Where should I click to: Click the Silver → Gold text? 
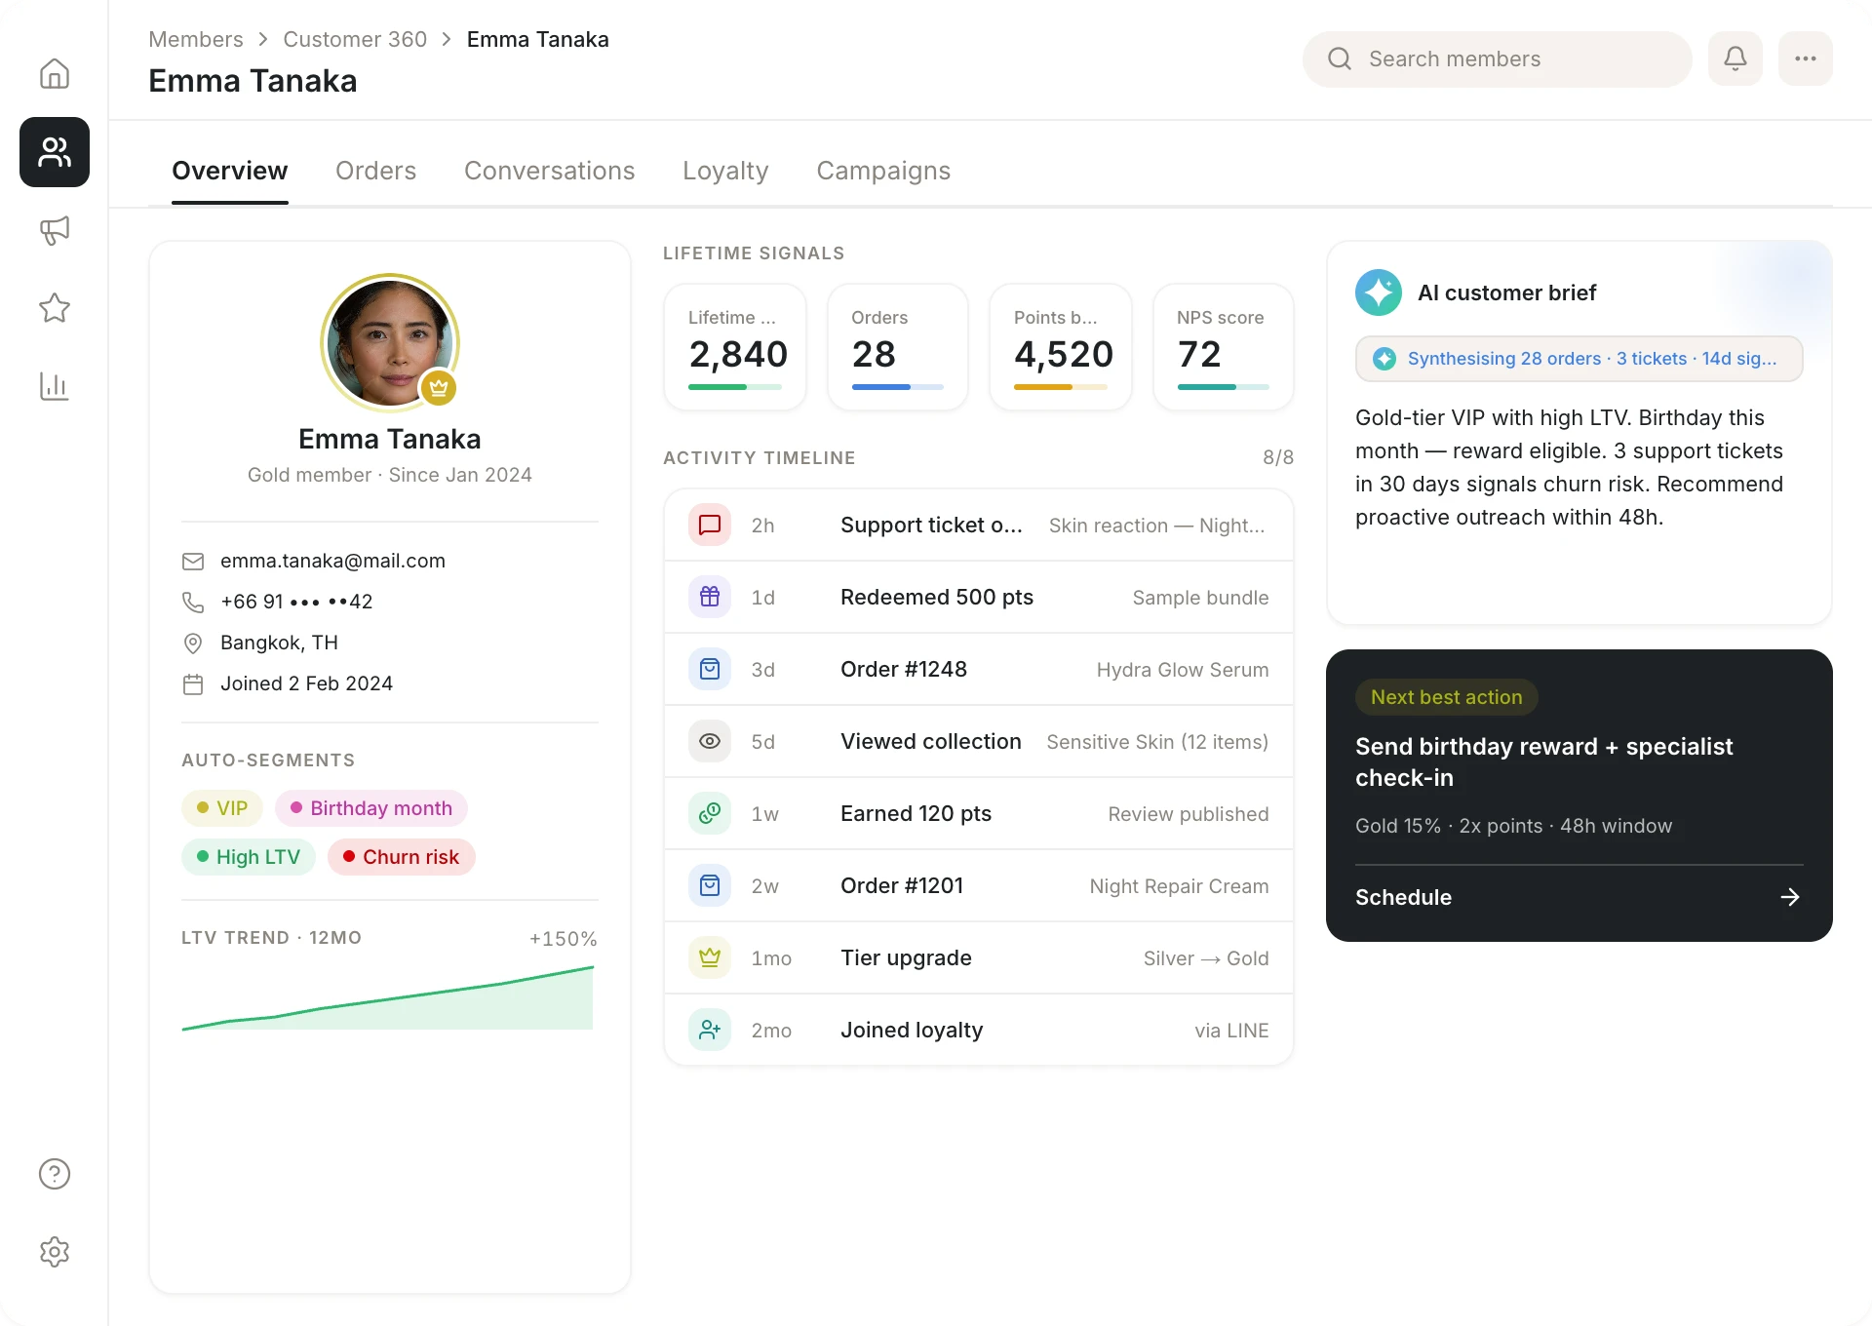point(1206,958)
